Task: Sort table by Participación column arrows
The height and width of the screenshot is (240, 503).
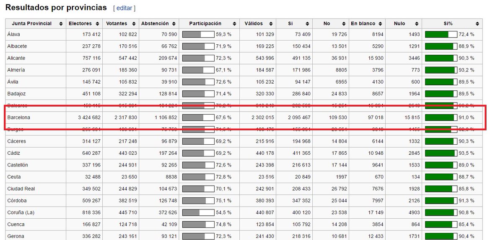Action: point(234,24)
